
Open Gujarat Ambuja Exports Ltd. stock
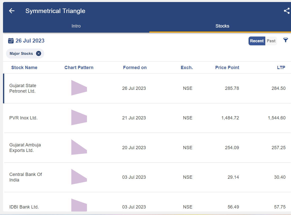click(x=25, y=148)
